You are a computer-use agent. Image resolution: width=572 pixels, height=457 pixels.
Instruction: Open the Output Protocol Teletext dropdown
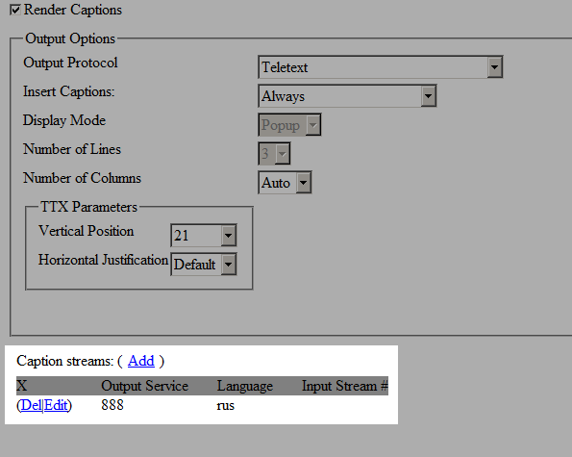(x=381, y=67)
